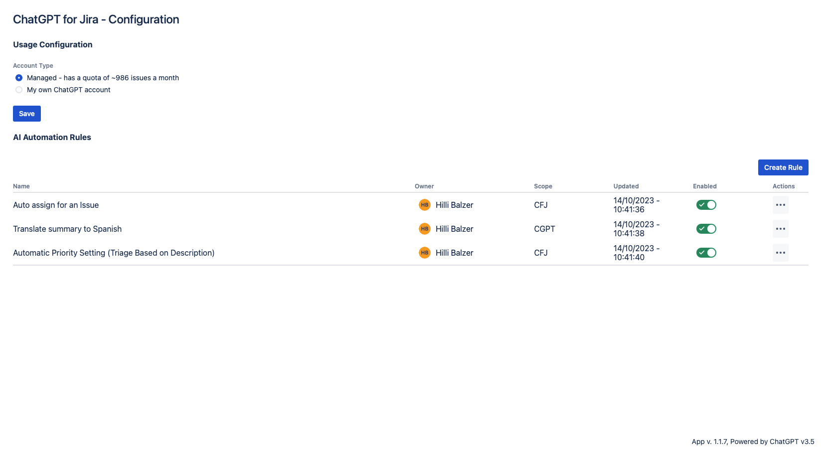Toggle the Automatic Priority Setting rule switch
This screenshot has width=821, height=454.
click(x=706, y=253)
